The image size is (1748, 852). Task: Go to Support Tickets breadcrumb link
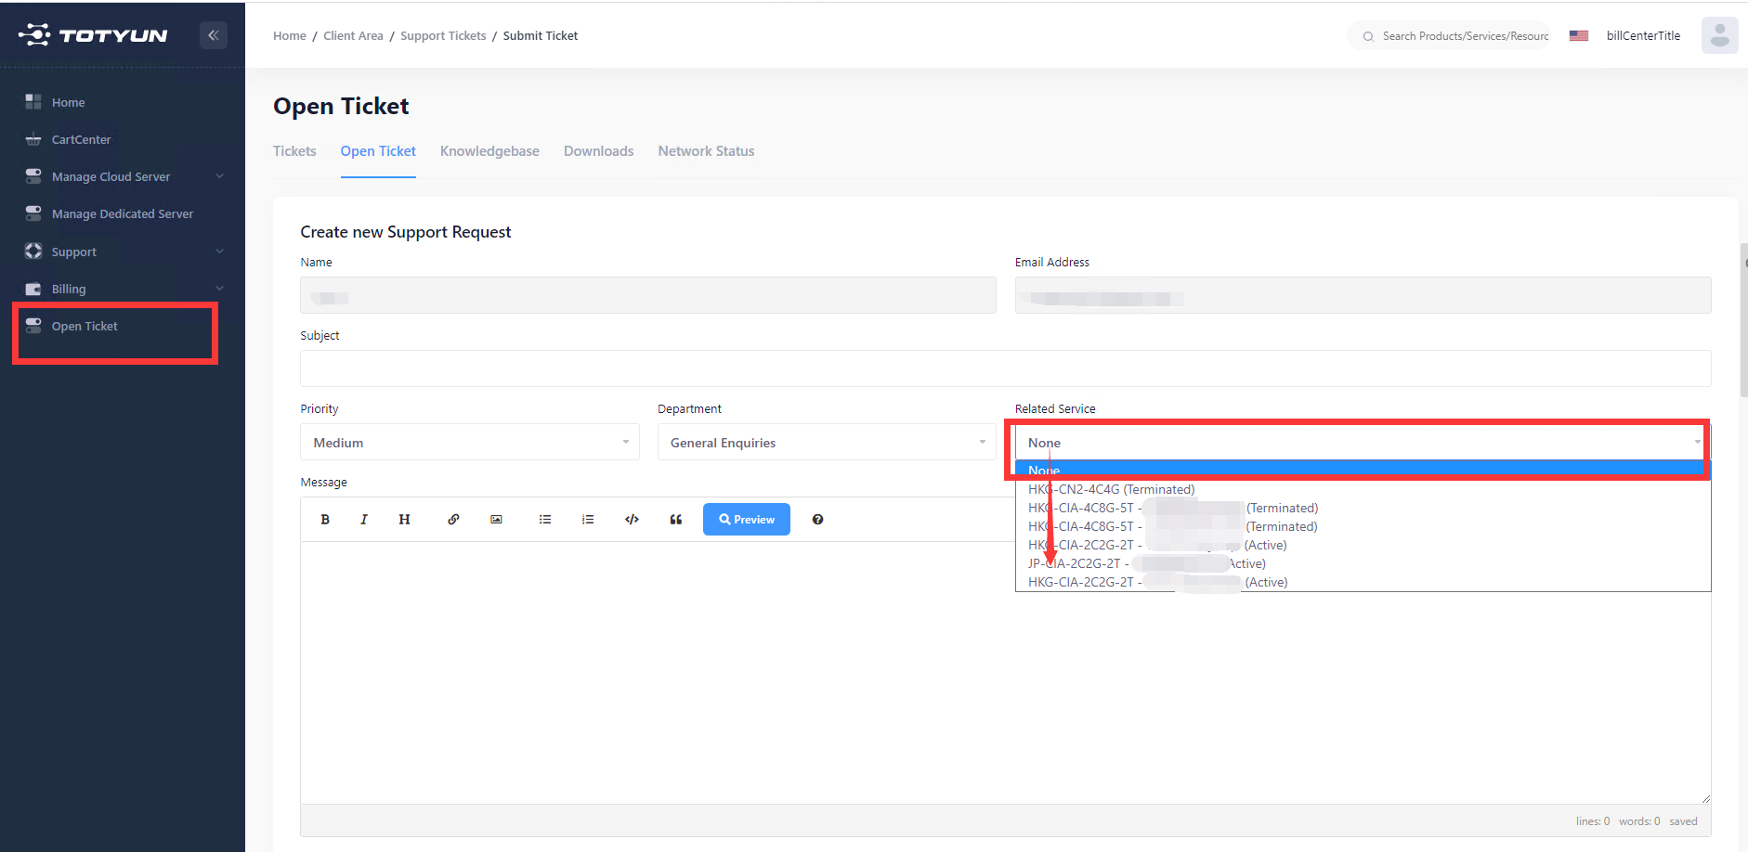(443, 36)
